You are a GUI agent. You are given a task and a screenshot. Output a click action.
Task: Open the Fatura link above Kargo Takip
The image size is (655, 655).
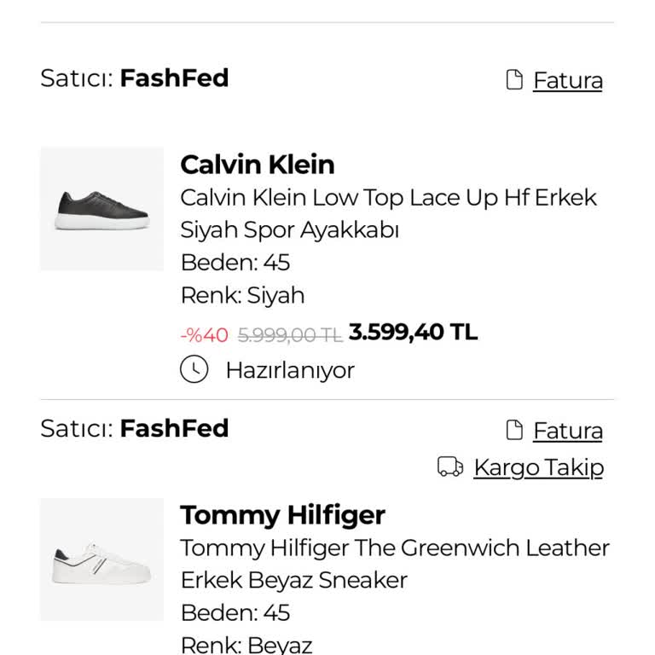pyautogui.click(x=567, y=431)
